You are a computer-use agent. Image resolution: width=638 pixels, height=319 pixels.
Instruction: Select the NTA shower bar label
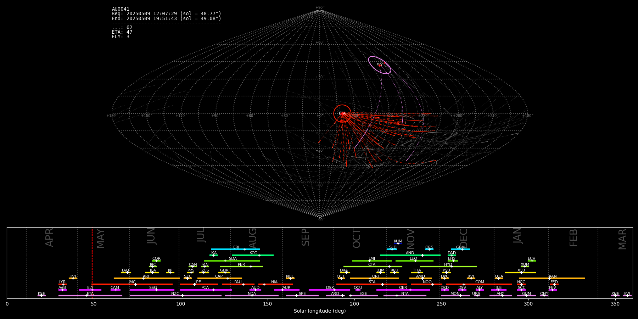point(405,294)
